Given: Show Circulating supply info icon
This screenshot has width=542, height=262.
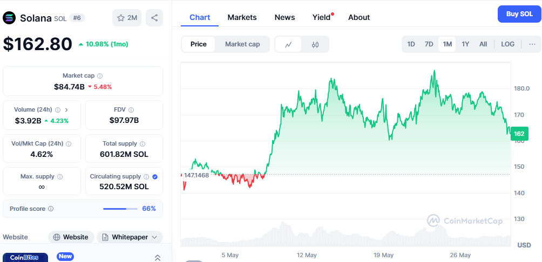Looking at the screenshot, I should pyautogui.click(x=146, y=177).
